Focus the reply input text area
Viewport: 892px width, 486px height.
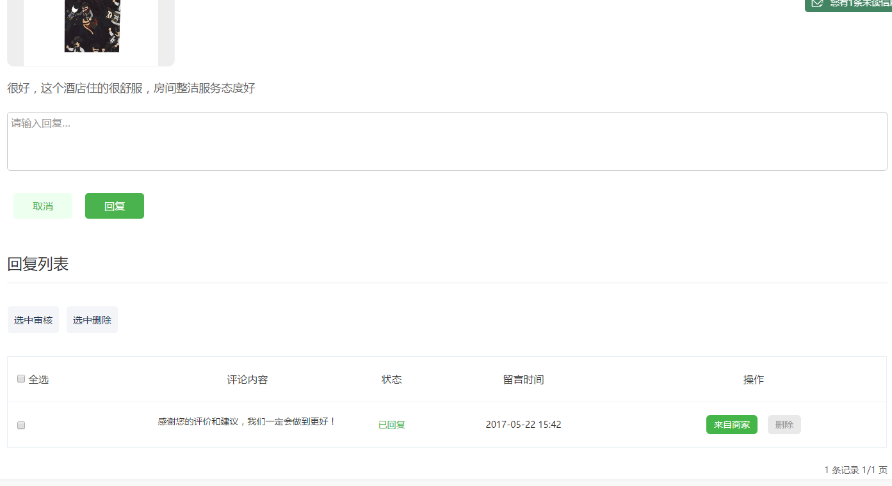click(x=446, y=141)
